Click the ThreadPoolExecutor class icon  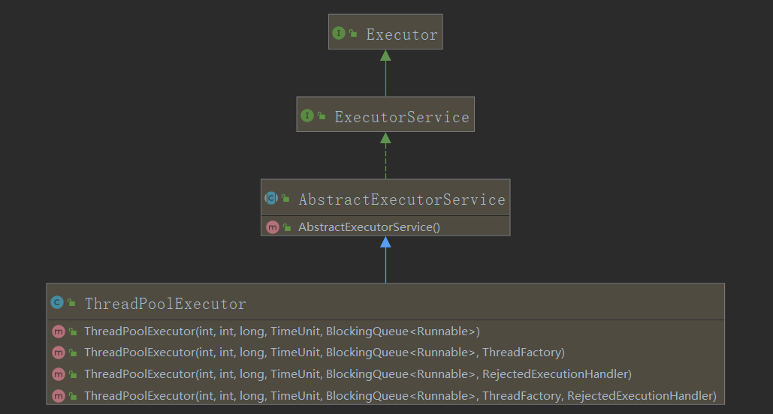[x=57, y=302]
